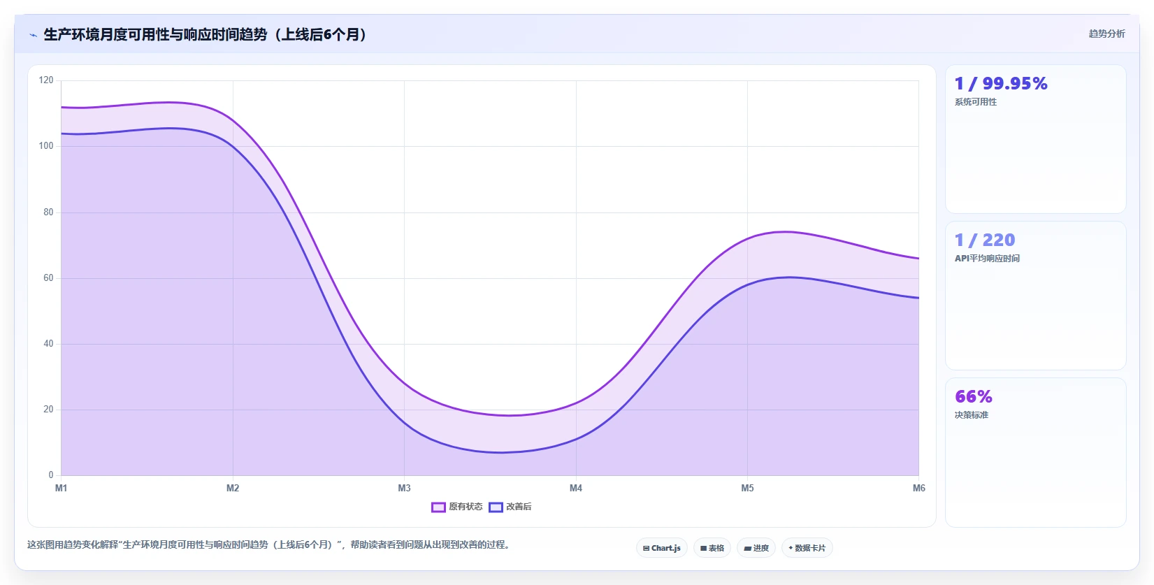Select the 表格 tag chip

(x=712, y=548)
